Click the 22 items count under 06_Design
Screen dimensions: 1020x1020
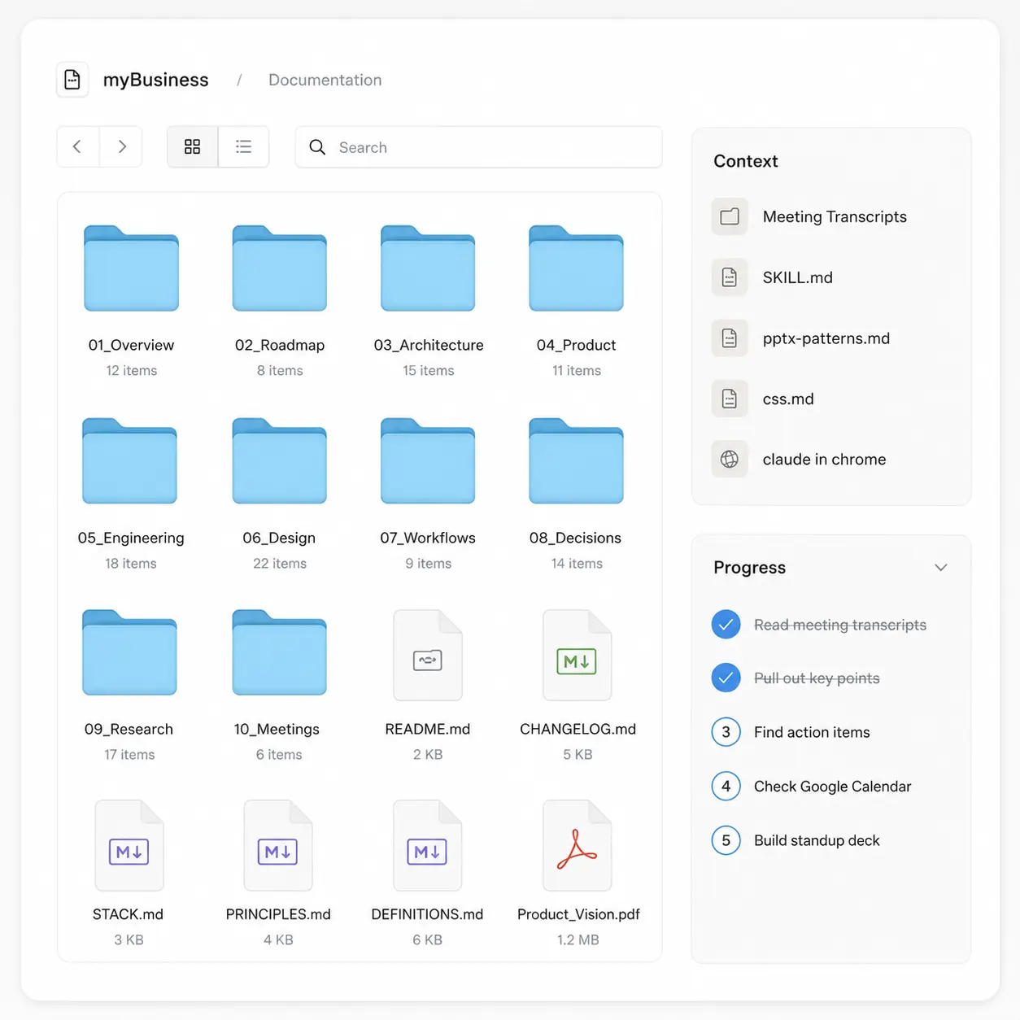tap(280, 563)
